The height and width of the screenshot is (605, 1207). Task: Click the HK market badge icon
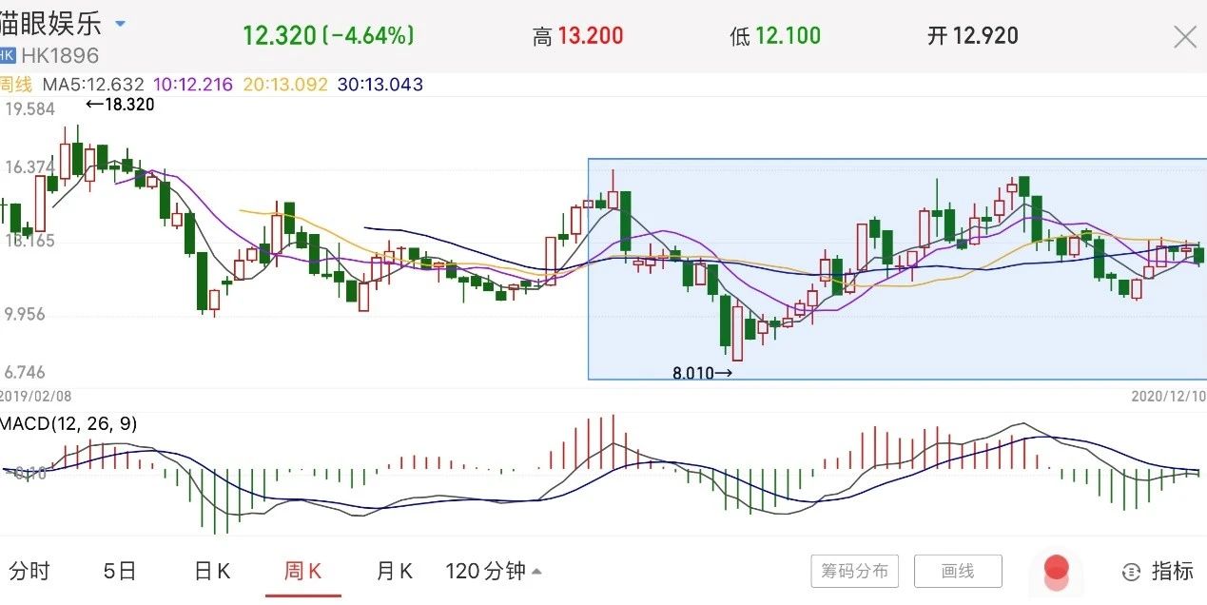[x=9, y=55]
